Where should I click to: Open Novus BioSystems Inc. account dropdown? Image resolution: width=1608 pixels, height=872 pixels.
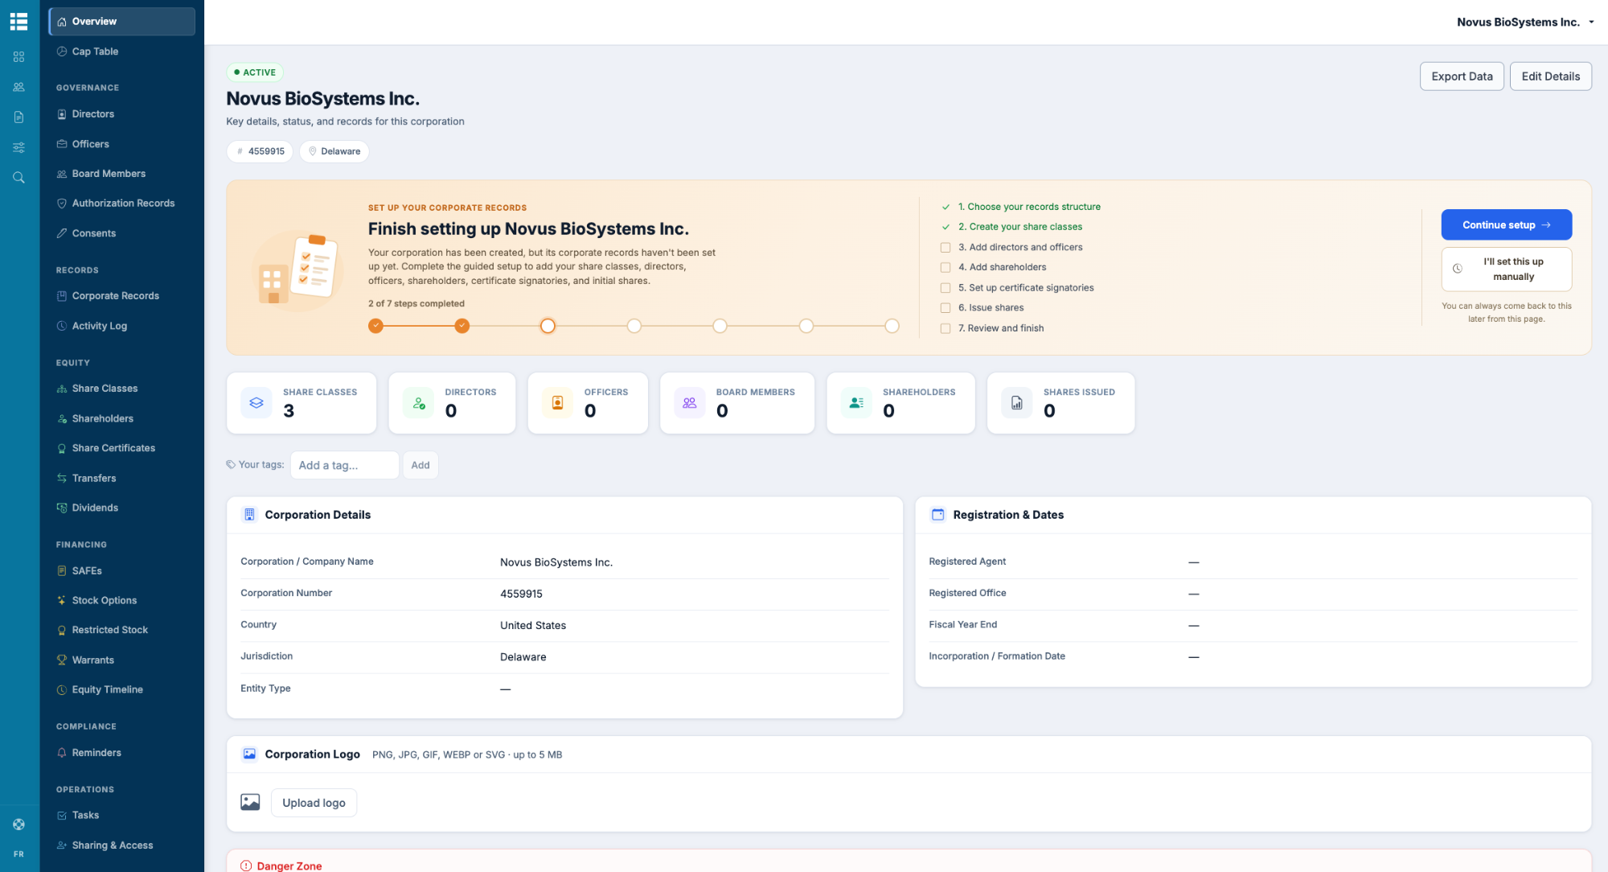[1525, 22]
